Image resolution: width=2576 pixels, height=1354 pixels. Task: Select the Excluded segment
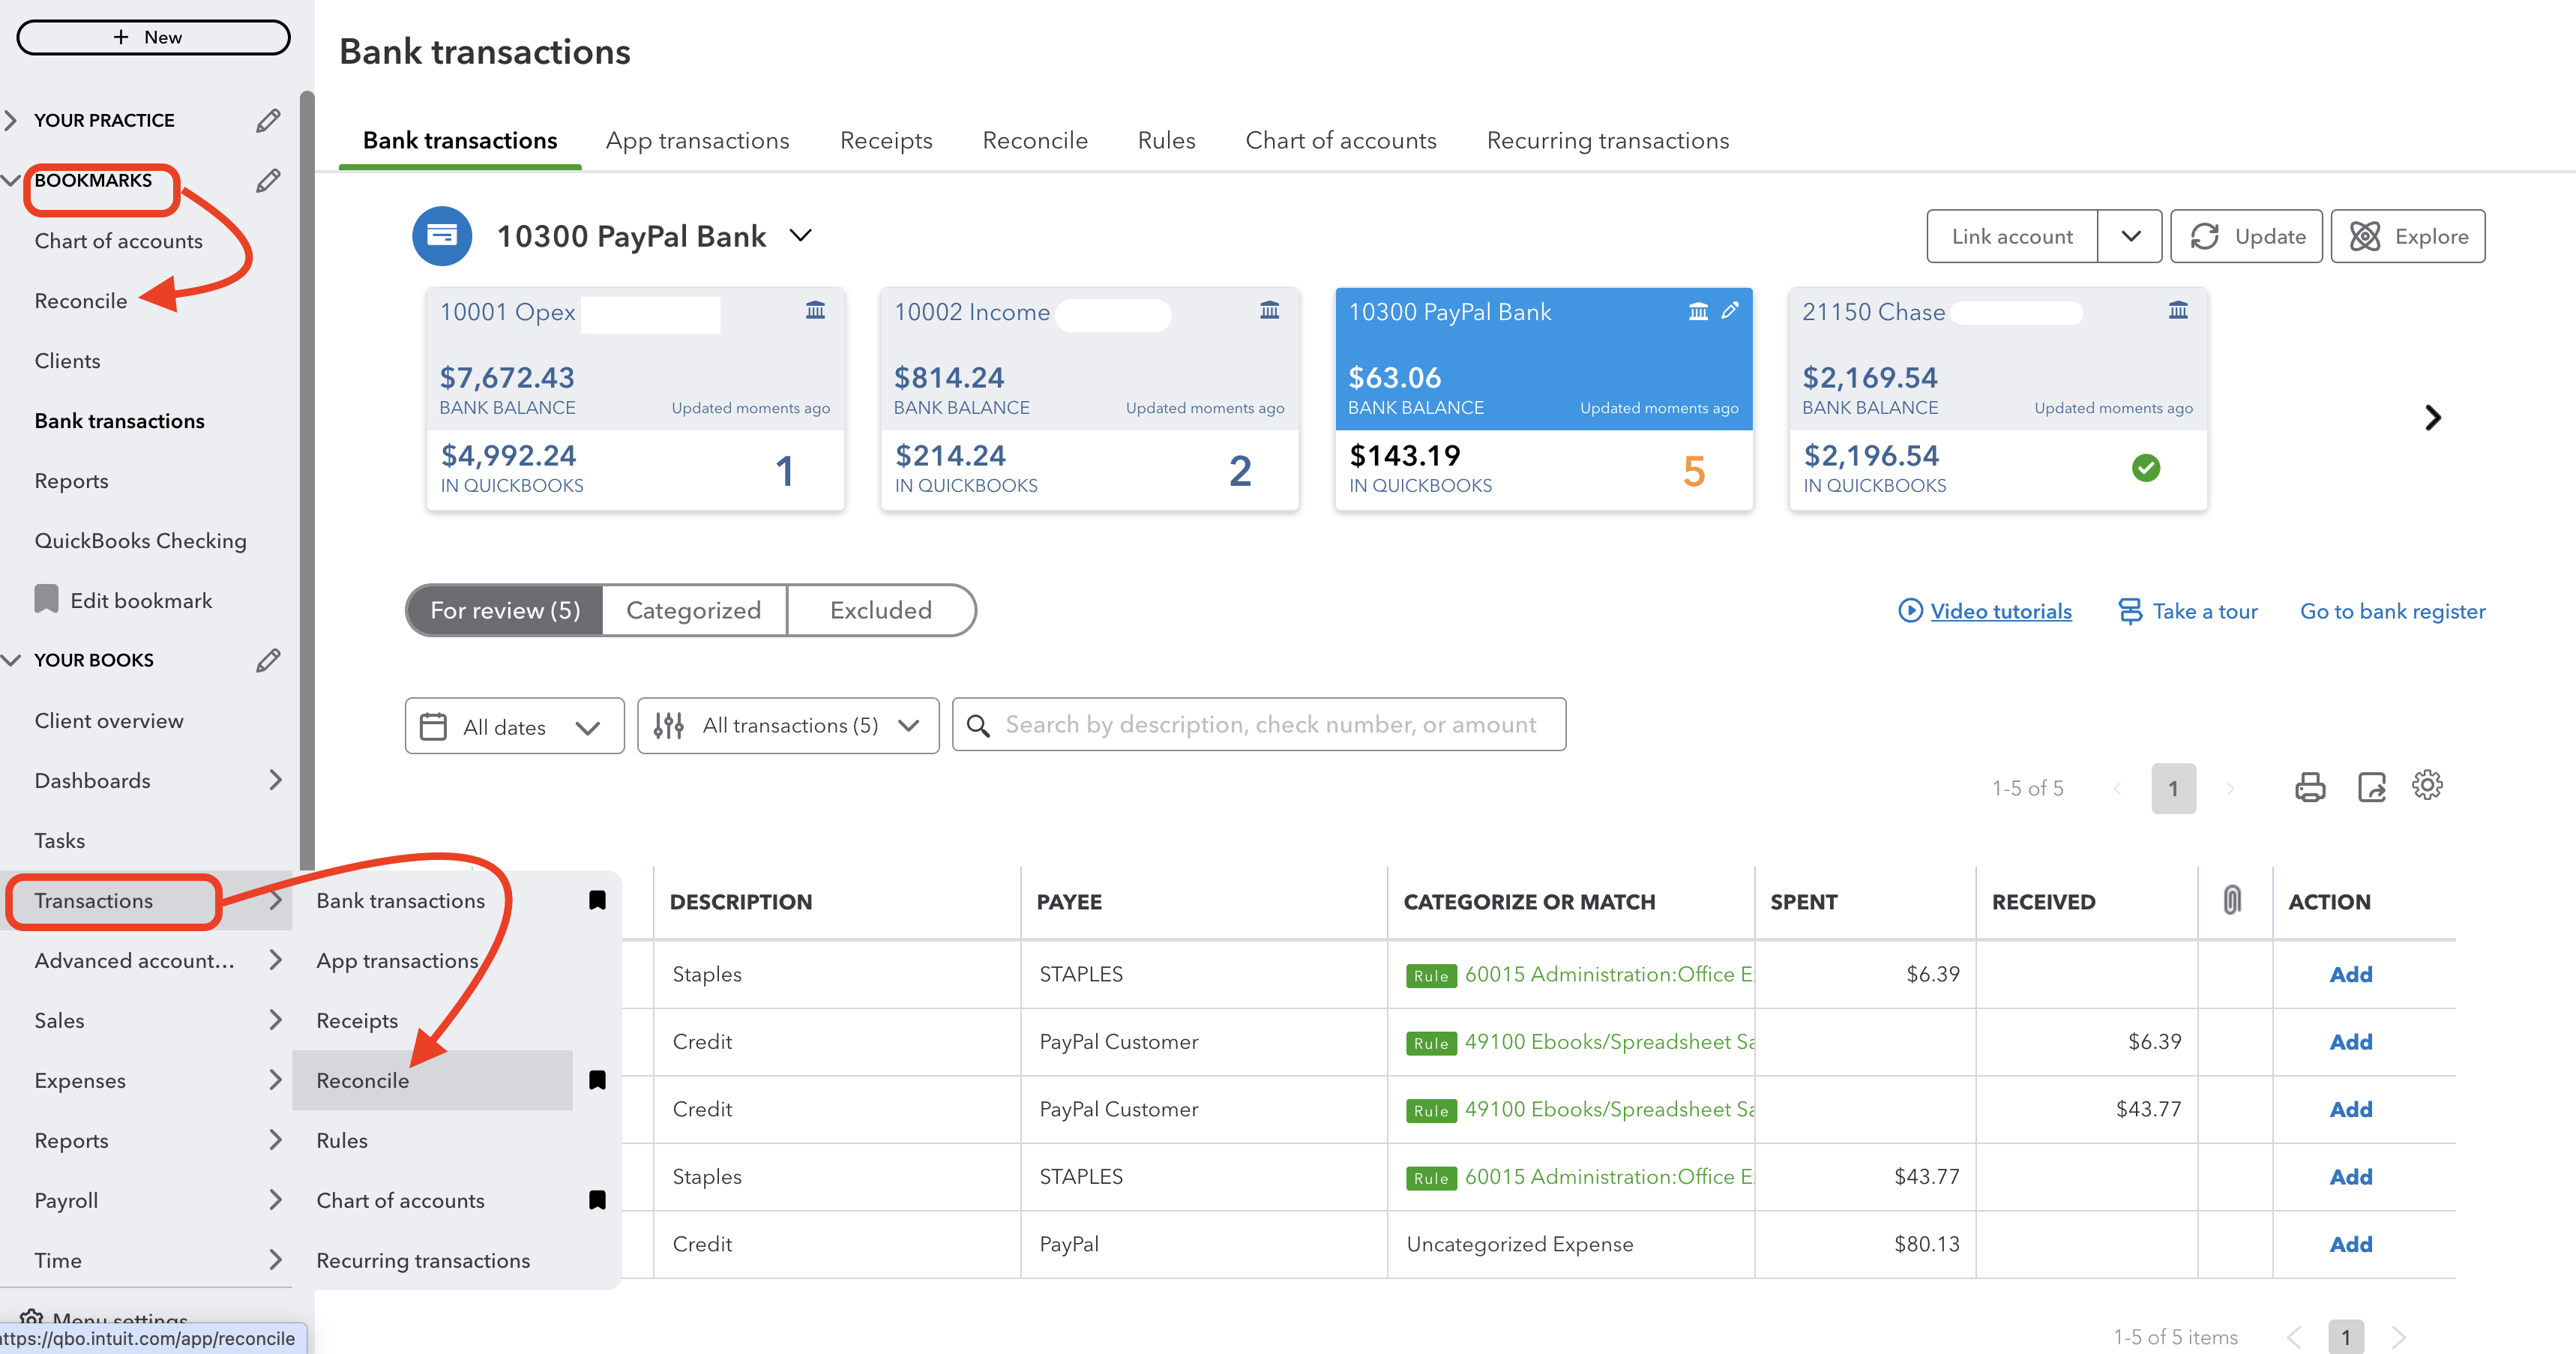pos(881,610)
